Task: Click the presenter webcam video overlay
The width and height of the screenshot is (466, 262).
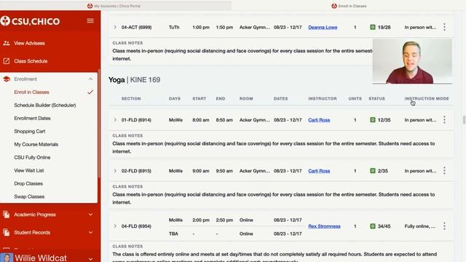Action: click(x=412, y=61)
